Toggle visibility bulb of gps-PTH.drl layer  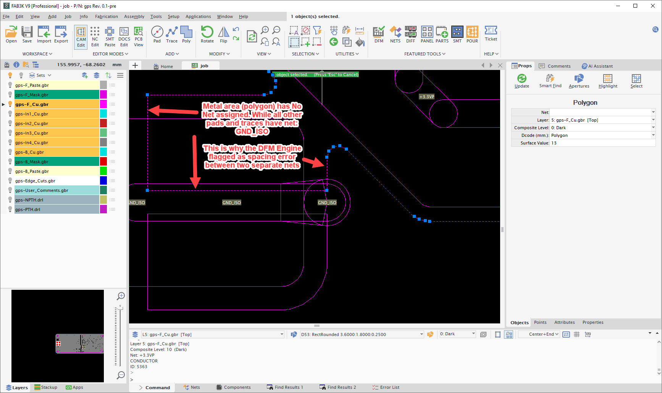click(x=10, y=209)
